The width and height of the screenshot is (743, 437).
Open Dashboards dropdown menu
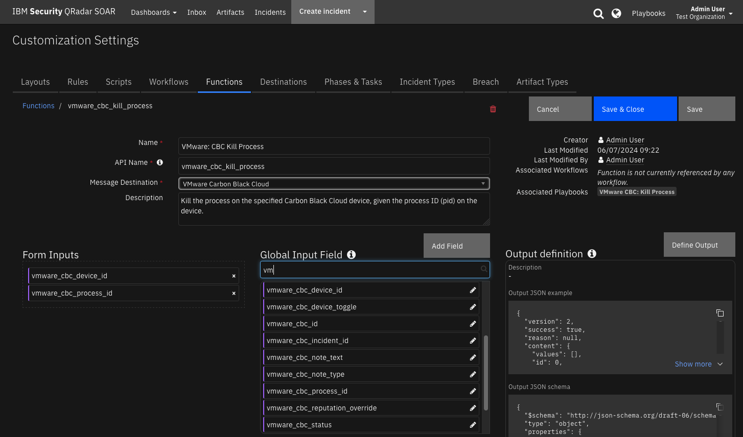click(x=153, y=12)
